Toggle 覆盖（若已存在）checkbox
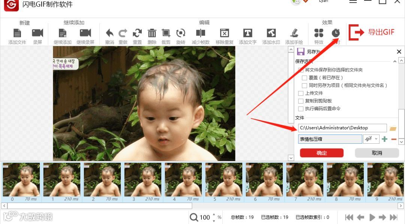 pyautogui.click(x=304, y=78)
